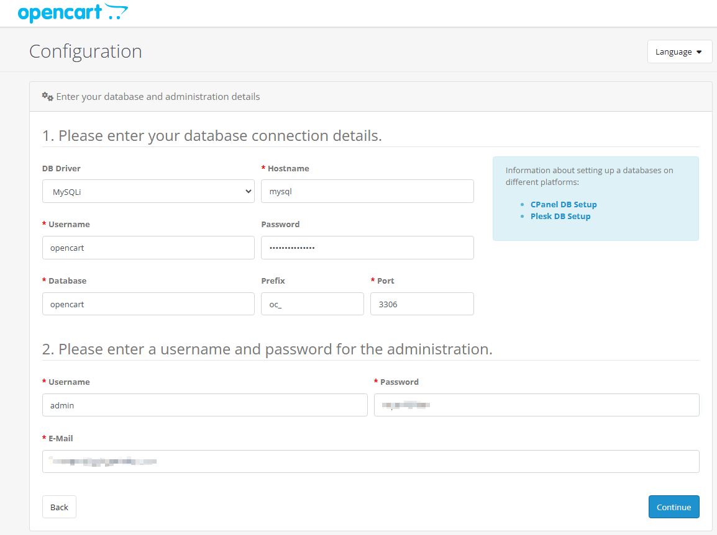
Task: Click the administration Username field admin
Action: (205, 405)
